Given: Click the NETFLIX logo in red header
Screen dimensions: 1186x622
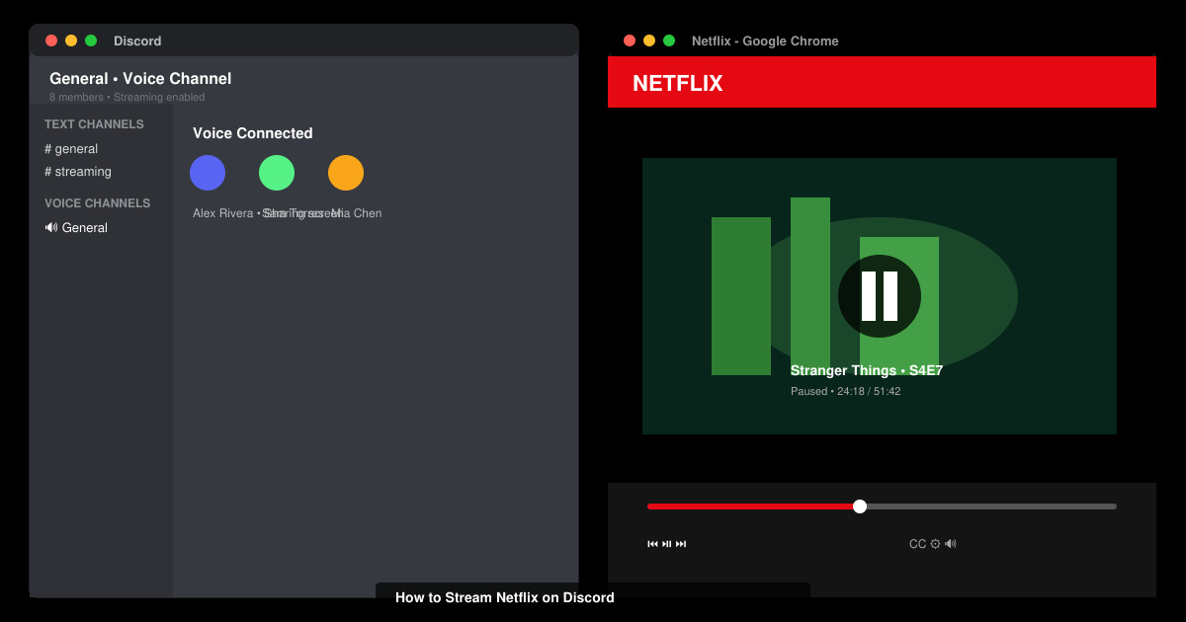Looking at the screenshot, I should tap(678, 84).
